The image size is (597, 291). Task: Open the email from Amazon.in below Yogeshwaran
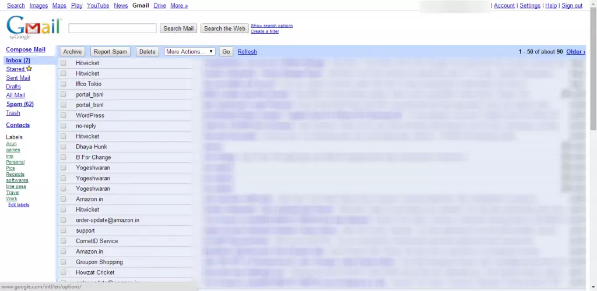point(89,199)
